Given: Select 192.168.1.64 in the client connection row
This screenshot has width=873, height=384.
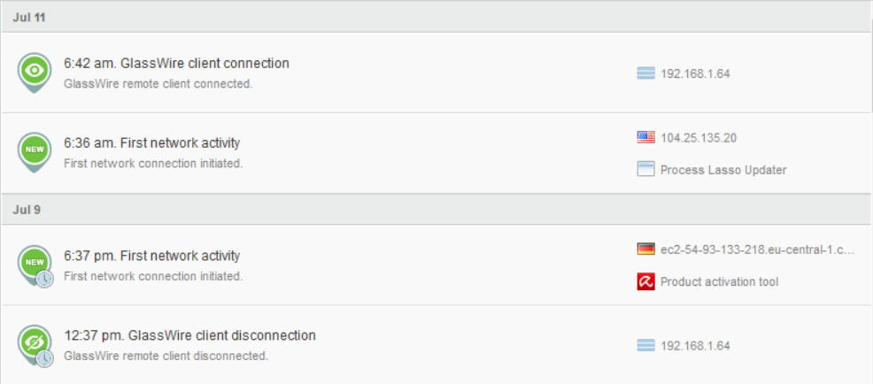Looking at the screenshot, I should [x=695, y=73].
